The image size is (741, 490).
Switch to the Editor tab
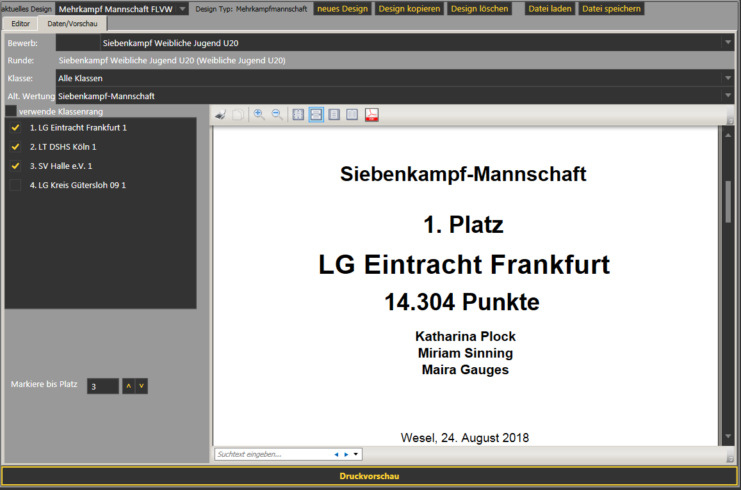tap(20, 24)
